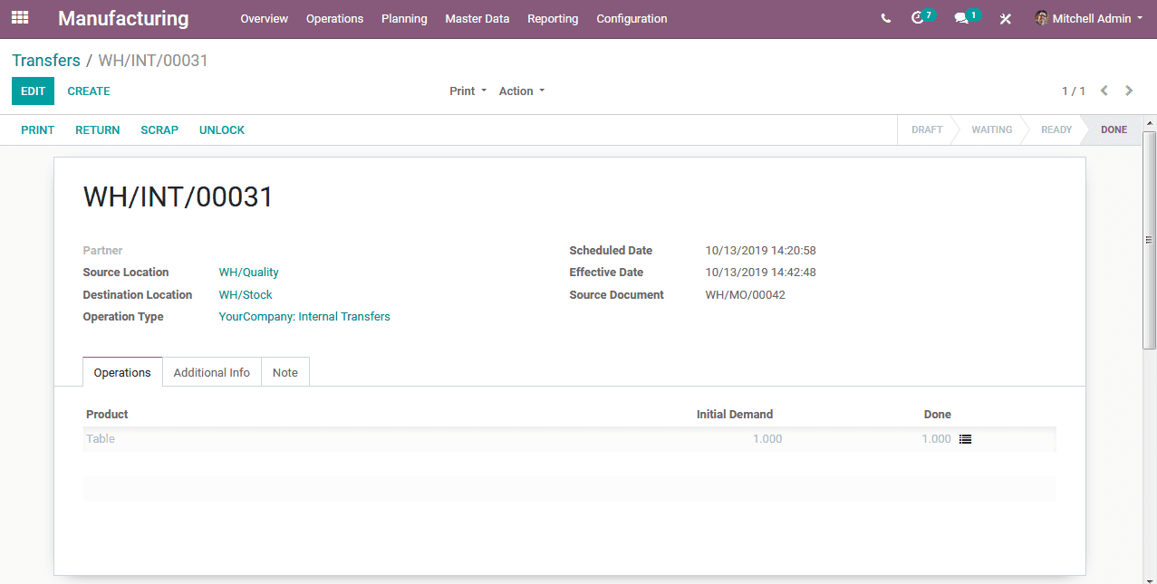The height and width of the screenshot is (584, 1157).
Task: Click the Initial Demand column header
Action: click(x=735, y=415)
